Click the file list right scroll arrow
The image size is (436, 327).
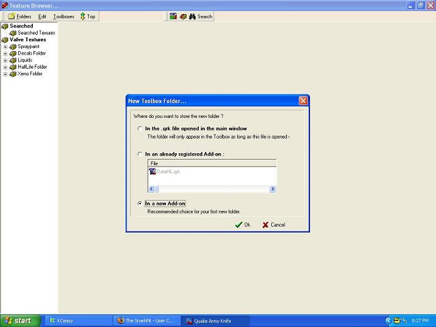coord(273,190)
